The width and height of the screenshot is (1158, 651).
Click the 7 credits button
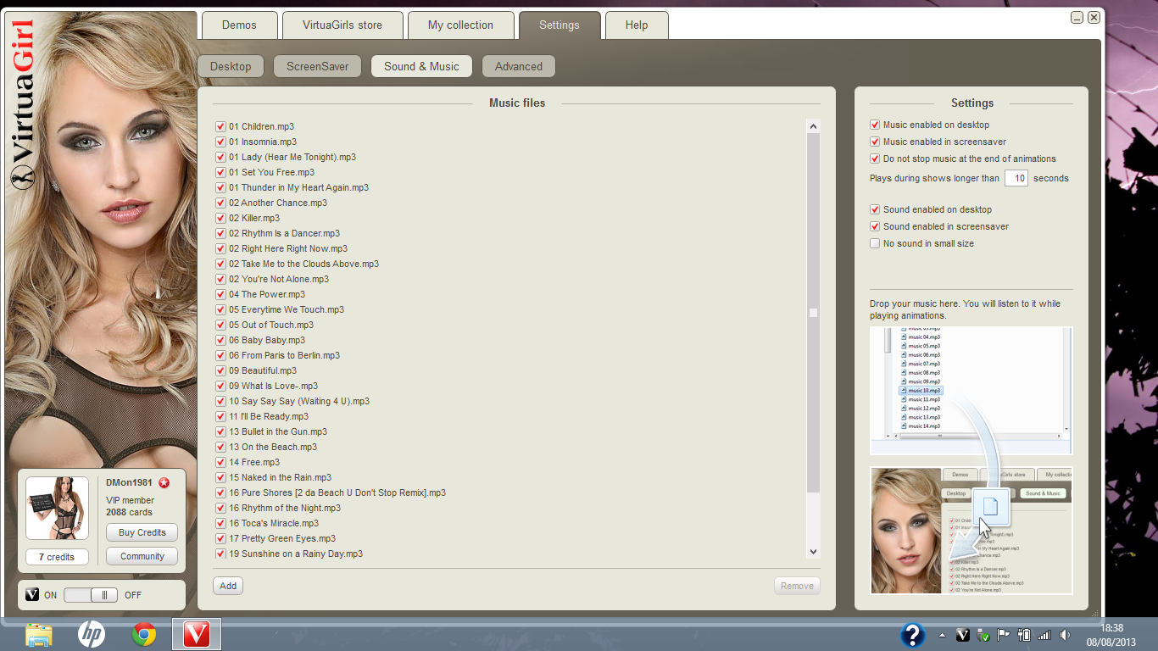57,557
